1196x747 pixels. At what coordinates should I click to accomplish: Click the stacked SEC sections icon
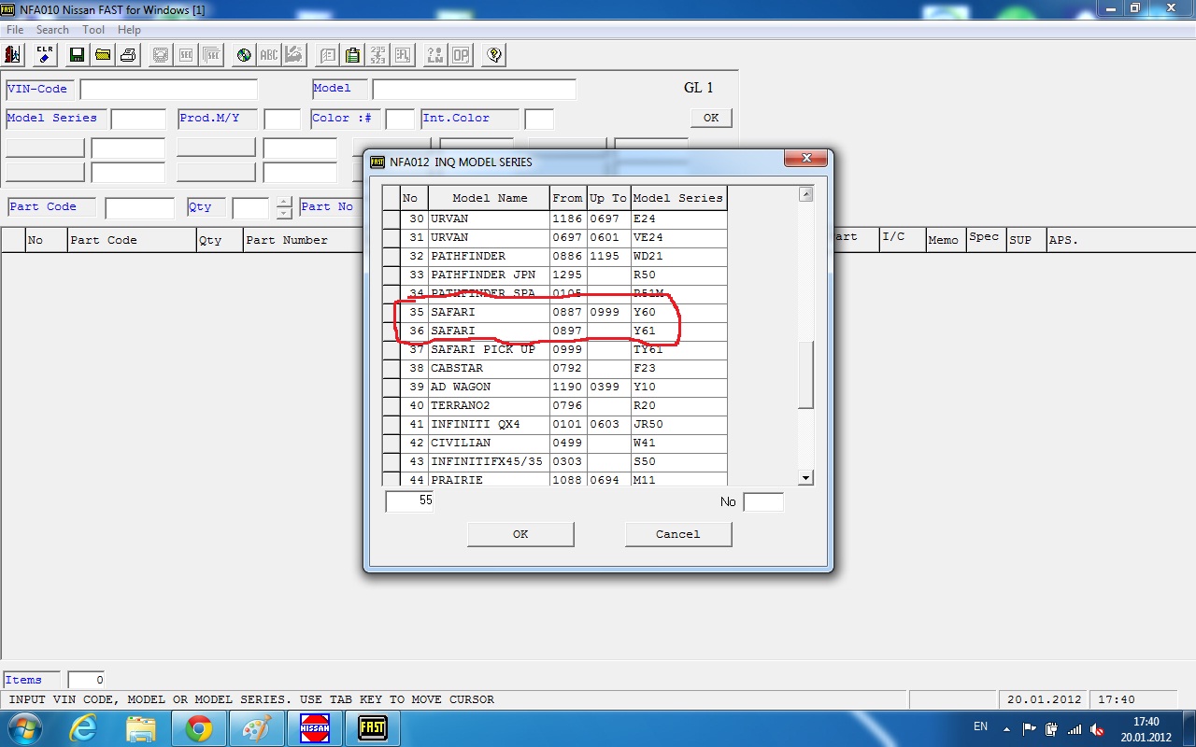[x=211, y=55]
